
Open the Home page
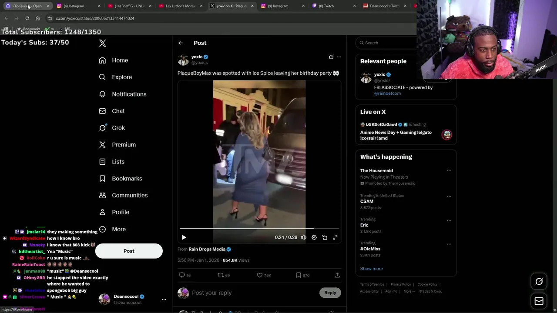(114, 60)
